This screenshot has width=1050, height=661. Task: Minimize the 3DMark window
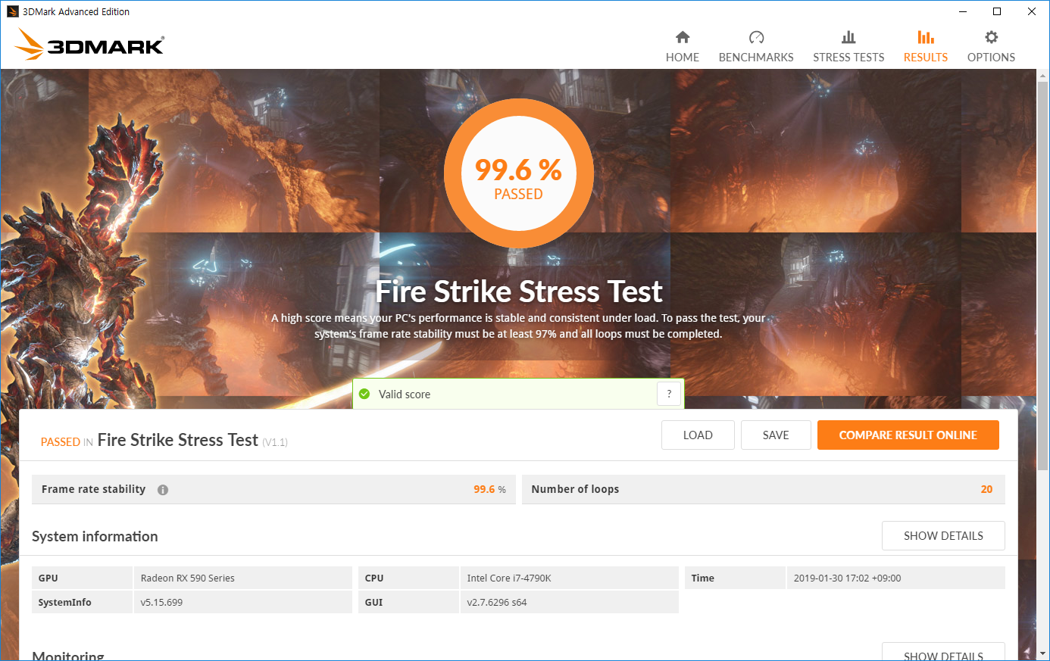pyautogui.click(x=963, y=11)
